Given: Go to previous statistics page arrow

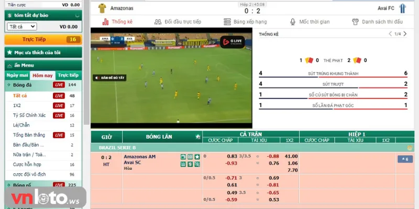Looking at the screenshot, I should click(390, 34).
